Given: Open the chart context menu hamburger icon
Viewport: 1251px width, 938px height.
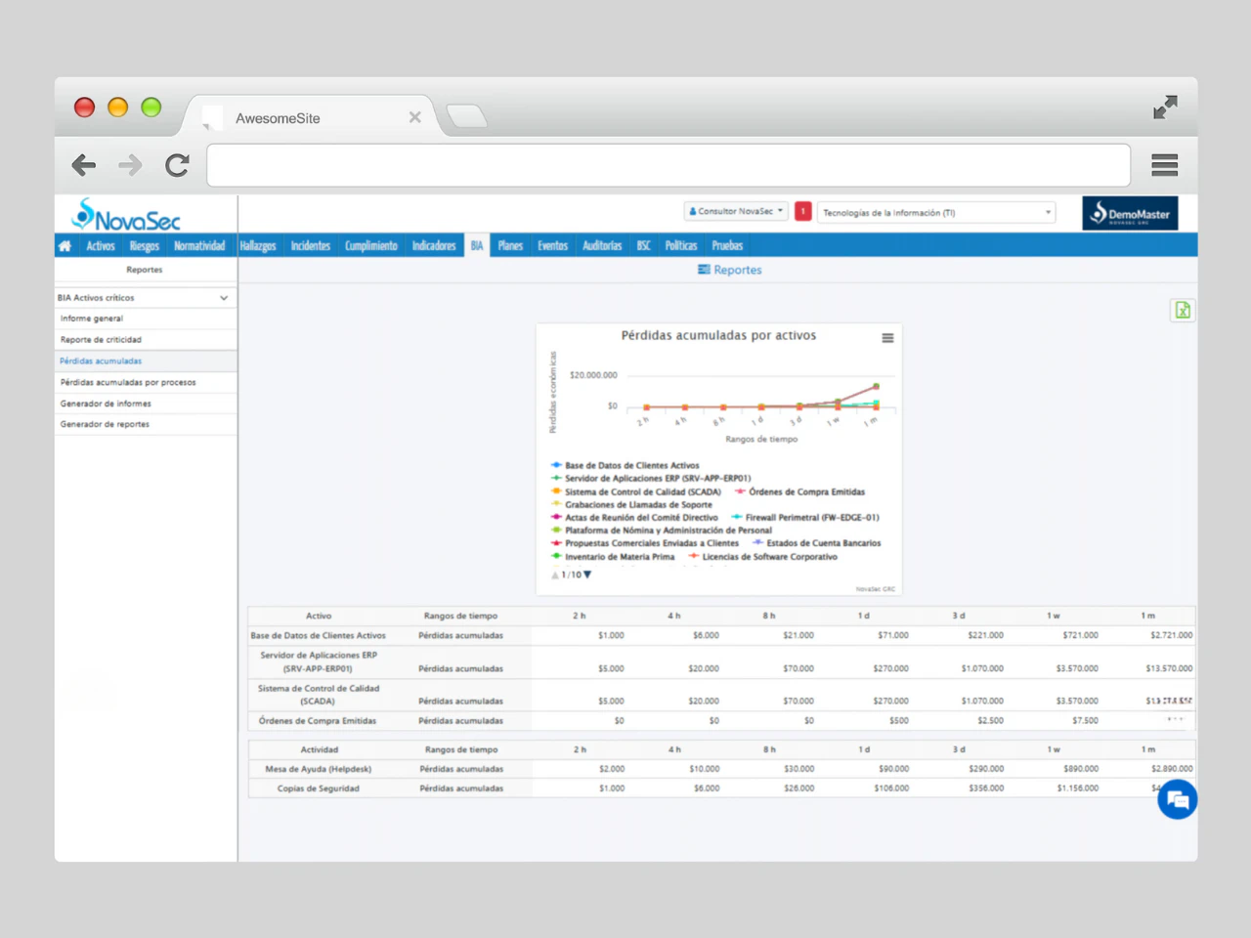Looking at the screenshot, I should click(887, 338).
